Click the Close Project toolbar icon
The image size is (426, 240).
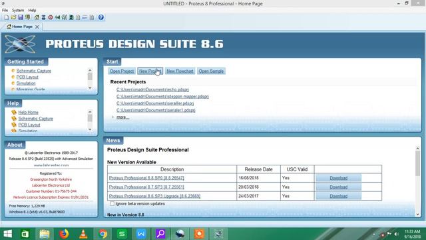[28, 17]
